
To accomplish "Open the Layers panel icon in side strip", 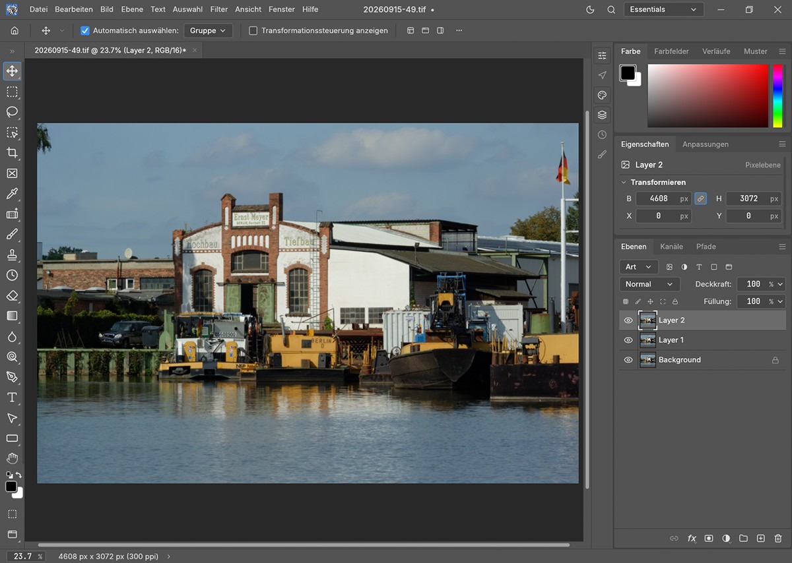I will click(x=602, y=115).
